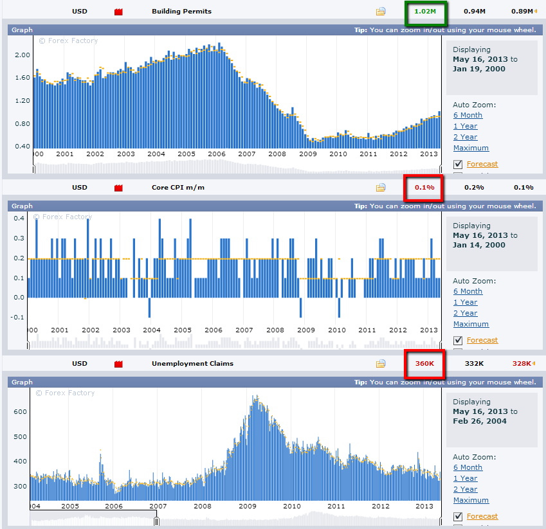This screenshot has height=529, width=546.
Task: Click the Unemployment Claims actual value 360K
Action: 424,363
